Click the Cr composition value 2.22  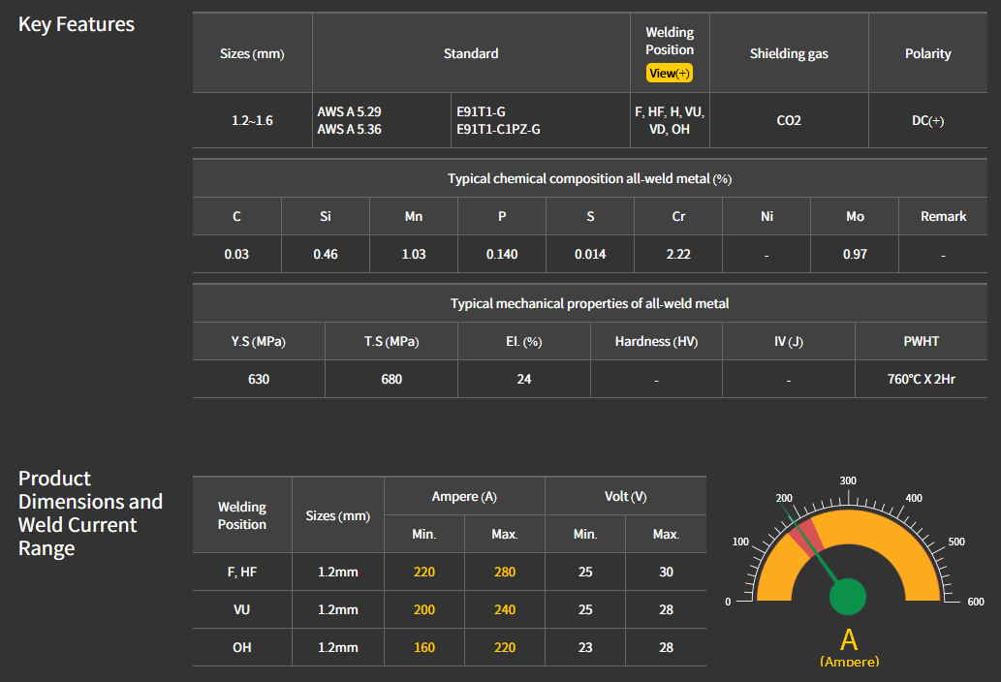pyautogui.click(x=678, y=254)
